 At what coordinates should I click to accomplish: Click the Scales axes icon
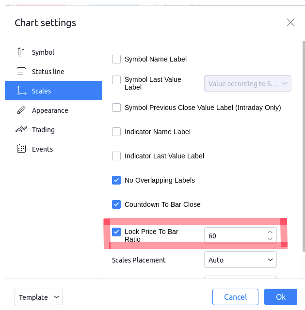21,91
